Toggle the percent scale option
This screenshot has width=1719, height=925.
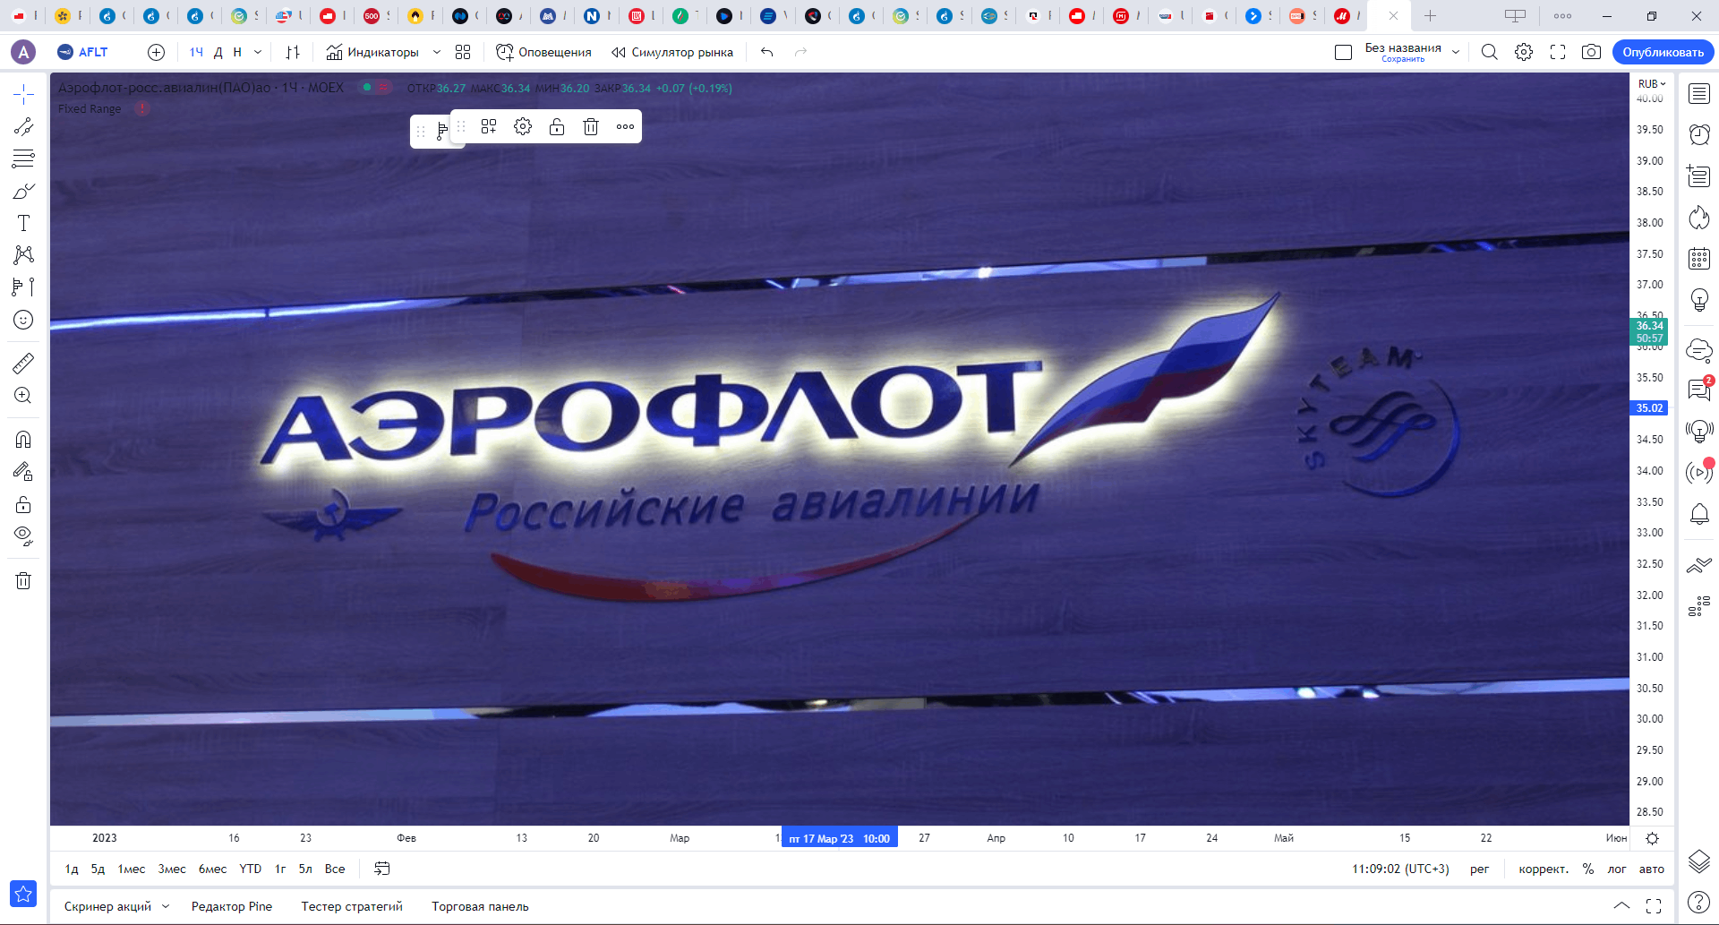(1588, 869)
